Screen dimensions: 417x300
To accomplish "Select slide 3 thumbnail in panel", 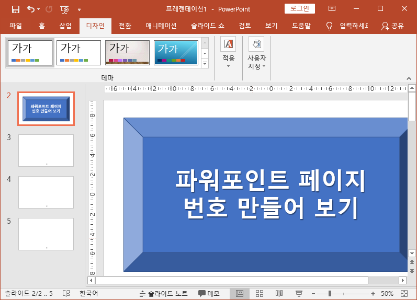I will (46, 151).
